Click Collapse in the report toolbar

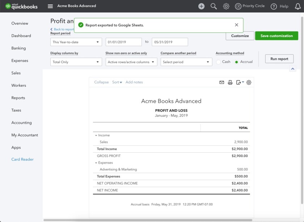[x=101, y=82]
